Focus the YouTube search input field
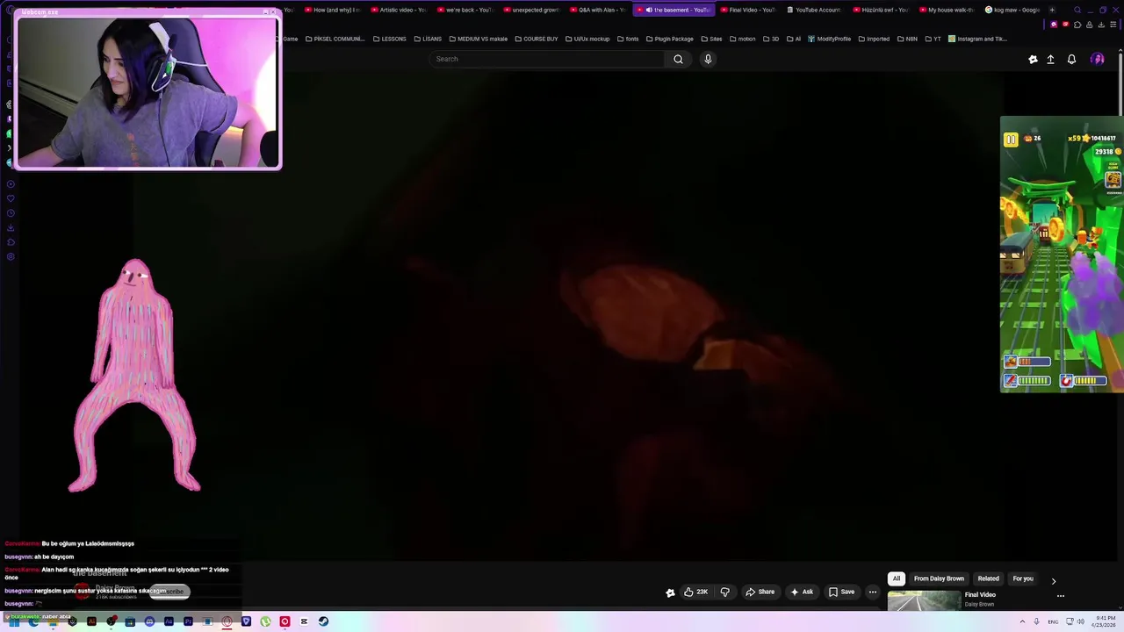 click(x=547, y=59)
